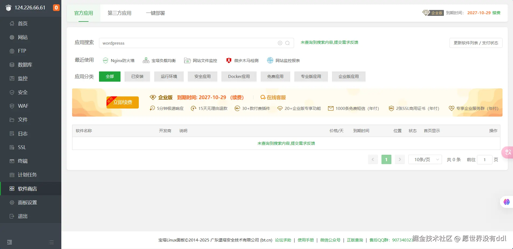Open the FTP section icon
Screen dimensions: 513x249
point(12,51)
